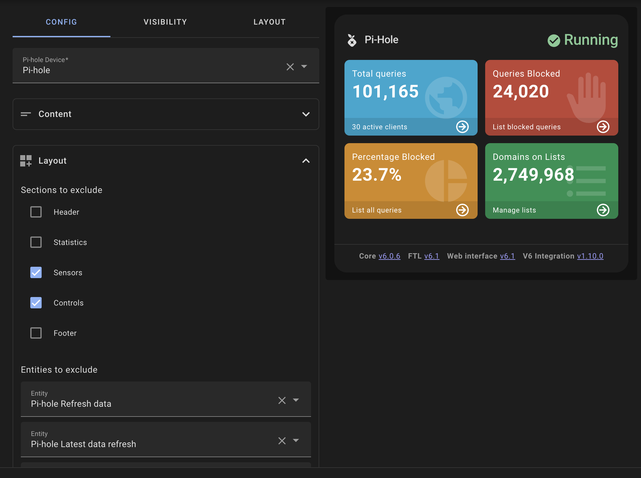Screen dimensions: 641x478
Task: Collapse the Layout section
Action: [306, 161]
